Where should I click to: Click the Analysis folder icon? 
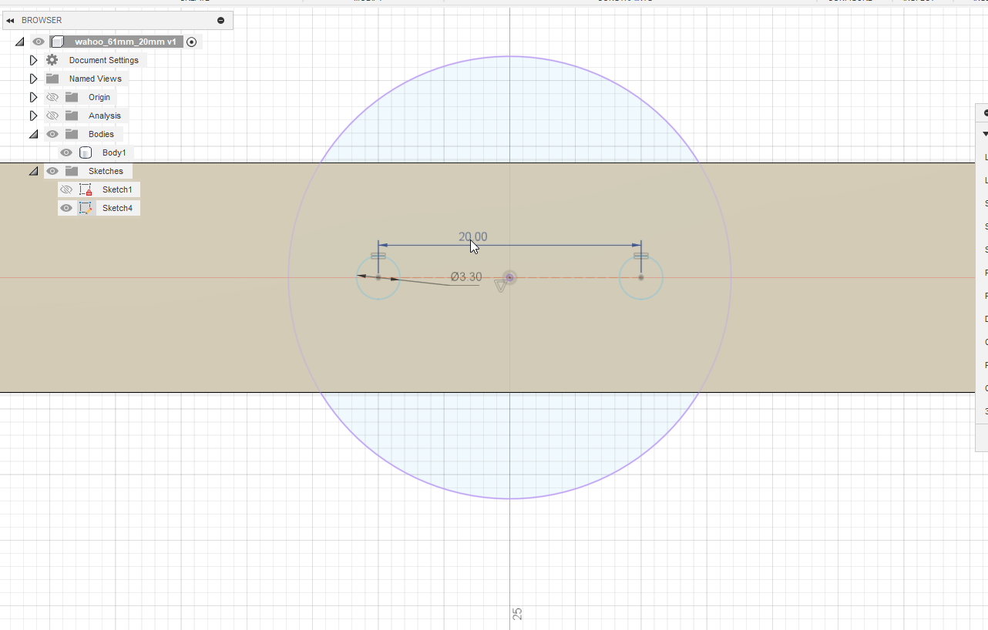pyautogui.click(x=72, y=116)
